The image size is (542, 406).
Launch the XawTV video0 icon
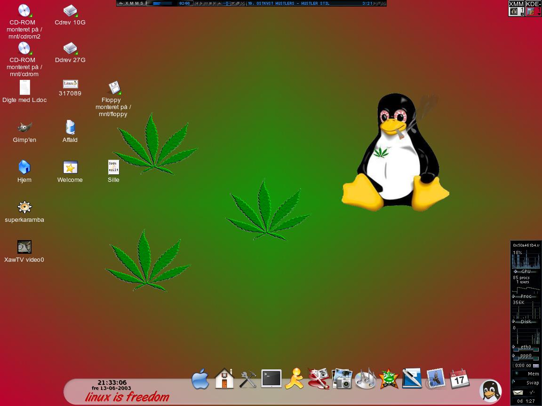tap(24, 247)
